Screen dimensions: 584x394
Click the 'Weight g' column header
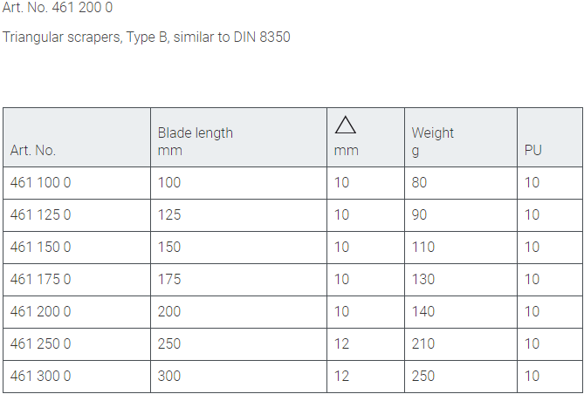(x=433, y=141)
